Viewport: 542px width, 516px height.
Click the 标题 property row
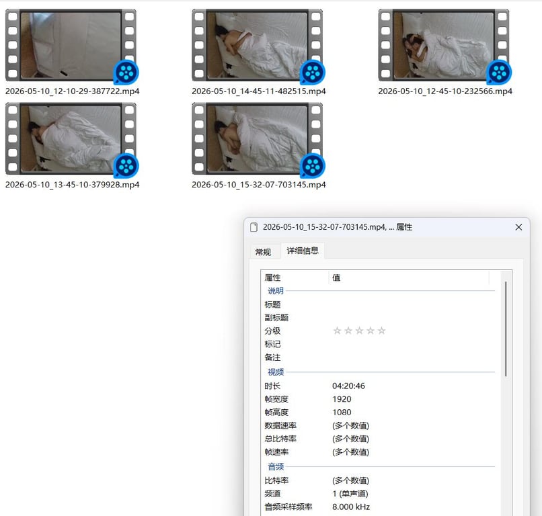[x=379, y=304]
